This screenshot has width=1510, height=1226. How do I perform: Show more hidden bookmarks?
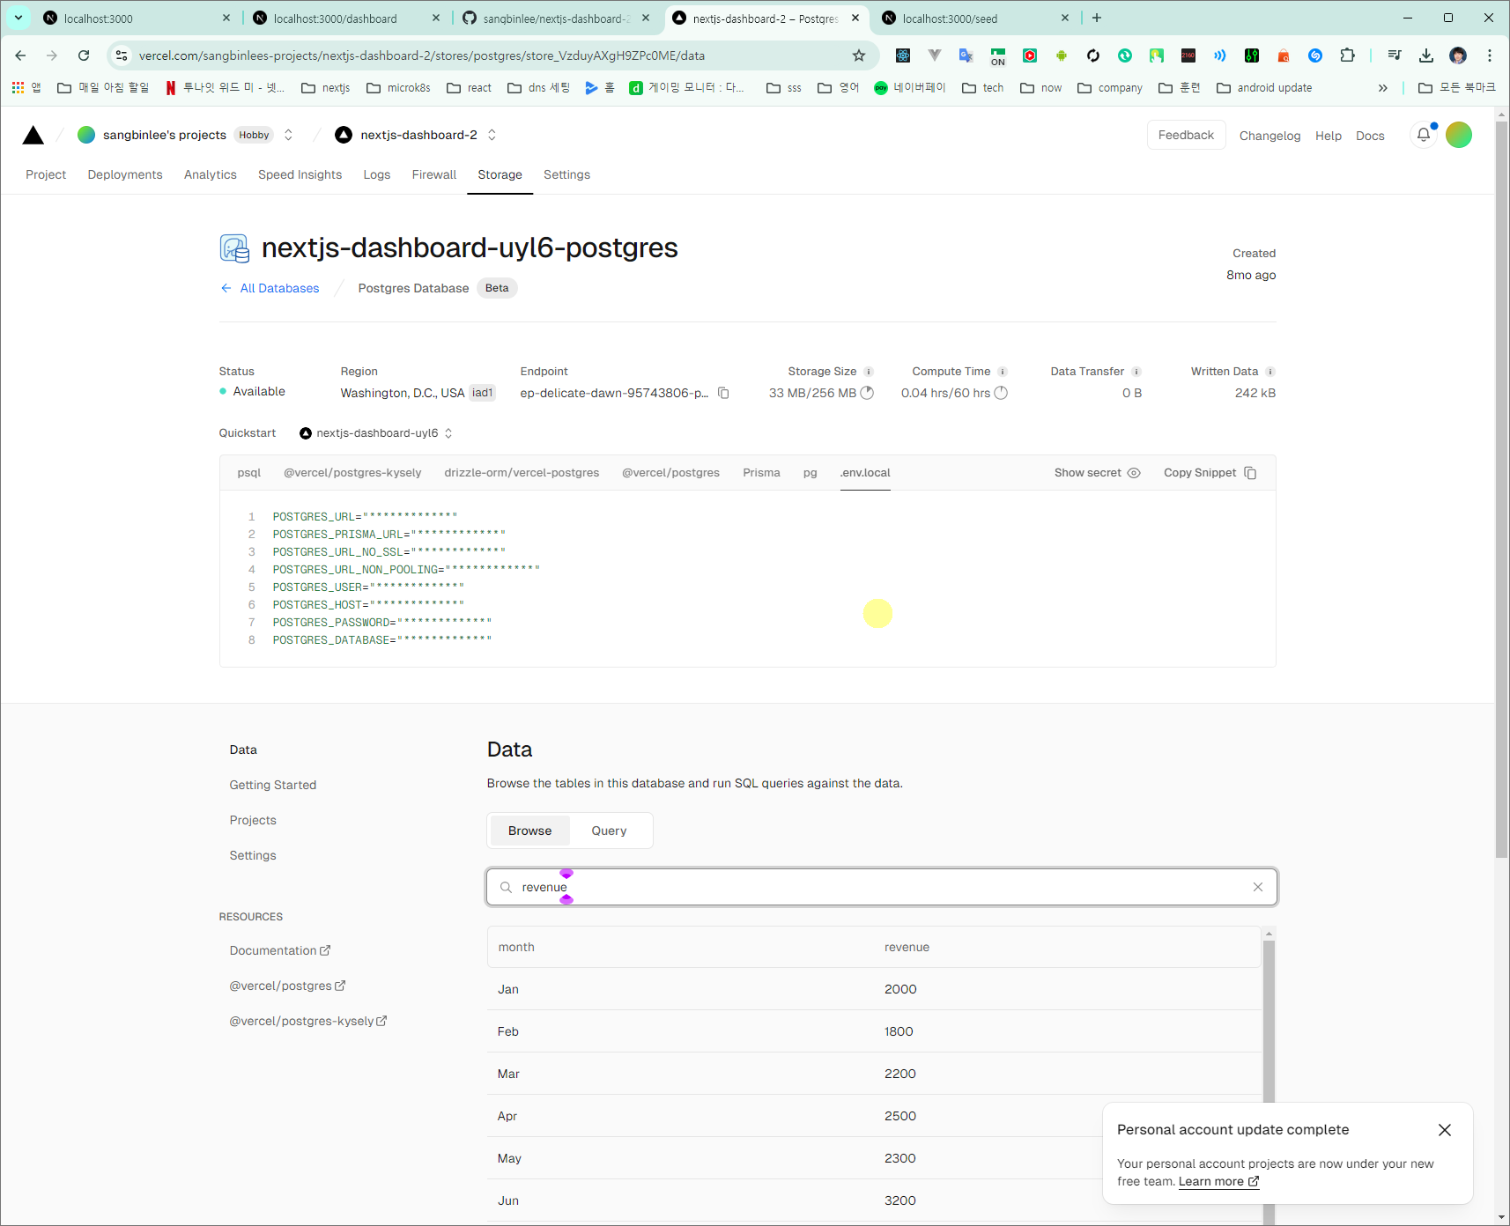point(1383,87)
